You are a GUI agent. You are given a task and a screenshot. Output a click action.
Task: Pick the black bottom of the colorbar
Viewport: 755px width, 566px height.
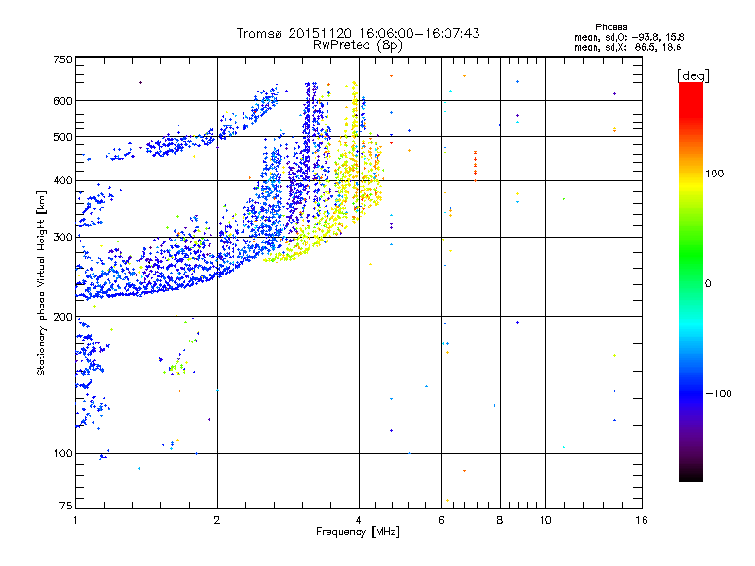[x=690, y=476]
